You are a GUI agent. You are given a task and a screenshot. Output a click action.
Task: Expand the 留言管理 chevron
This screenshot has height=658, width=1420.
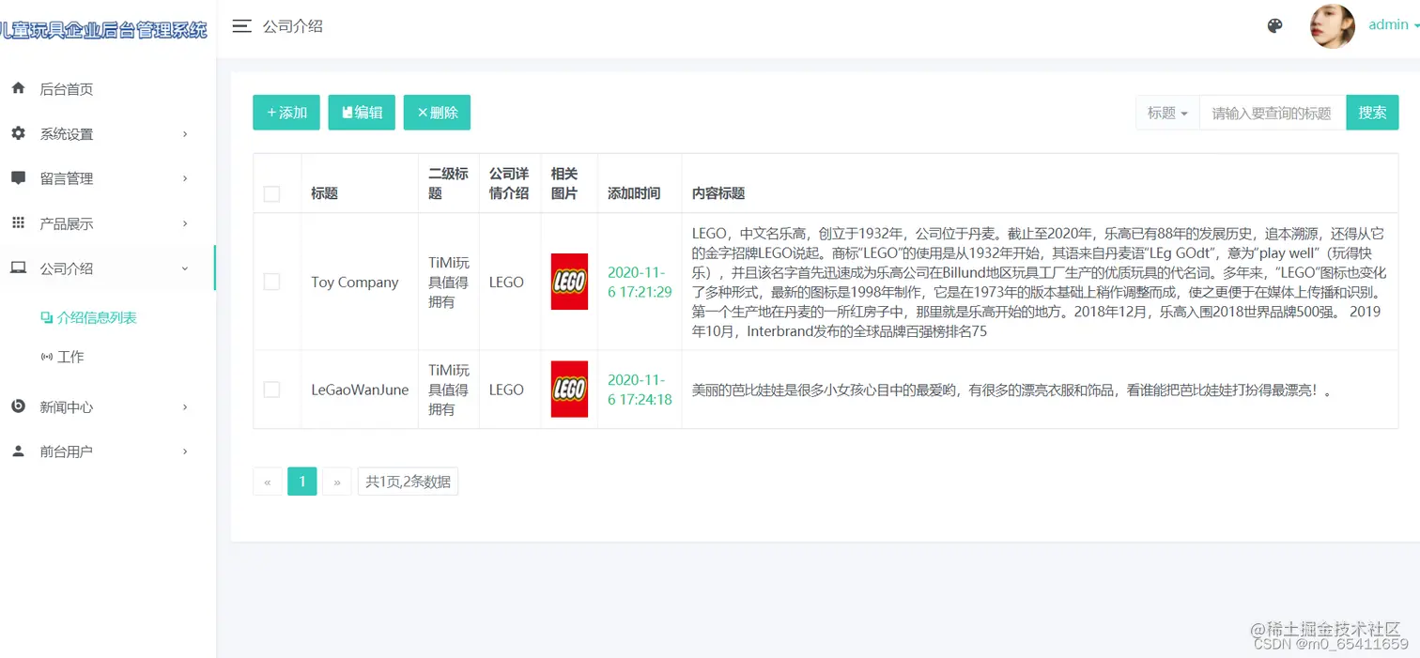pyautogui.click(x=185, y=178)
